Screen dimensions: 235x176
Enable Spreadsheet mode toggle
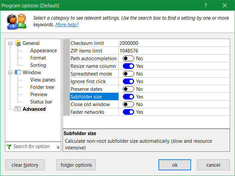pos(128,74)
